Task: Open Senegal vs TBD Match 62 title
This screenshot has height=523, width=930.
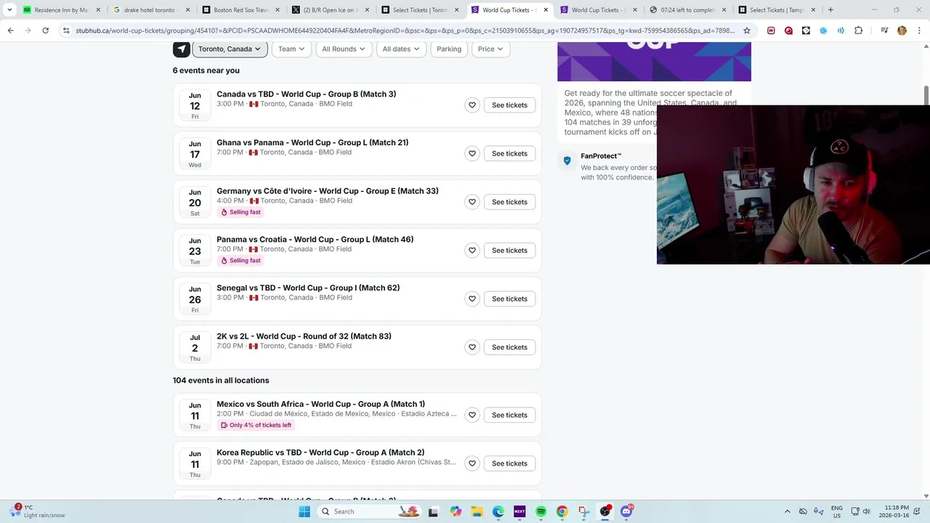Action: tap(308, 288)
